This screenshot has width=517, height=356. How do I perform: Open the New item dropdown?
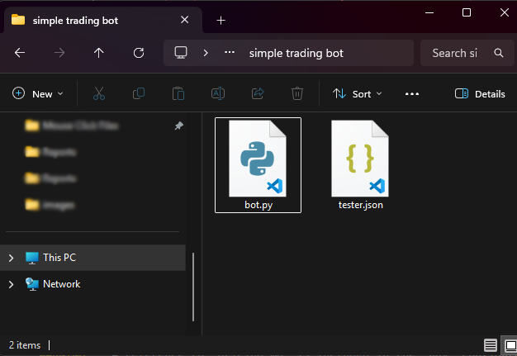(x=38, y=94)
